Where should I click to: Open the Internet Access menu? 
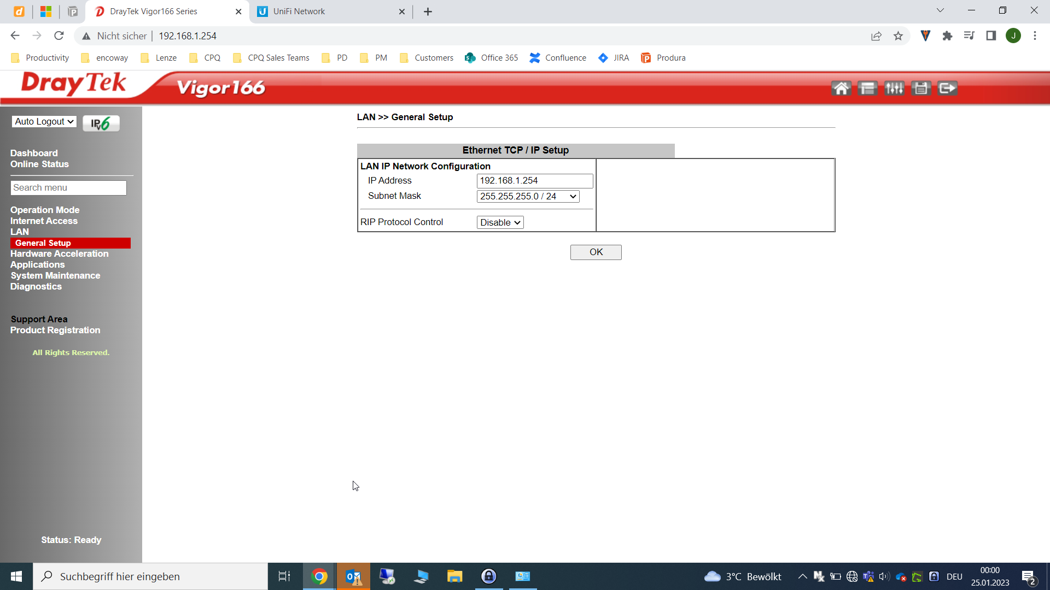pyautogui.click(x=44, y=221)
